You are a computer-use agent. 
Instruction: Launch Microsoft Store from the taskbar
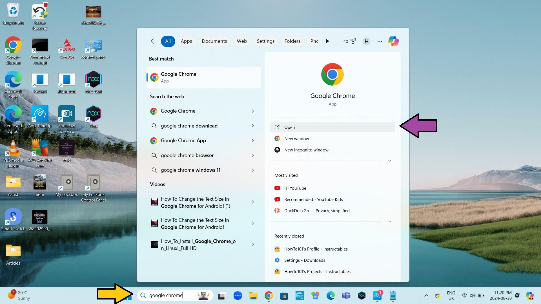[284, 296]
